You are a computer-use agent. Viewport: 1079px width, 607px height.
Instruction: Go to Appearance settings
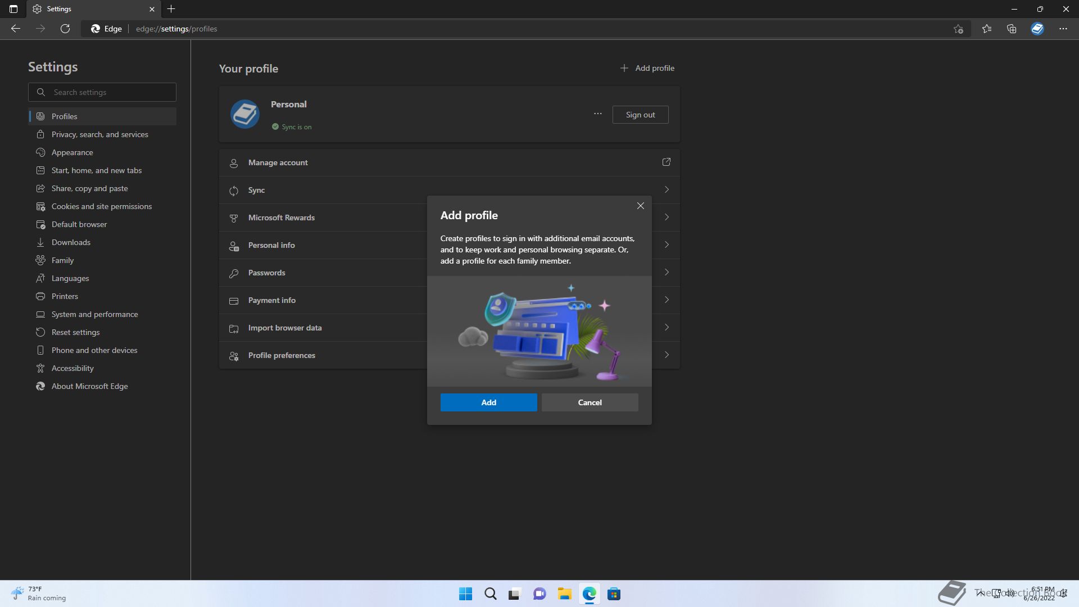click(x=102, y=152)
